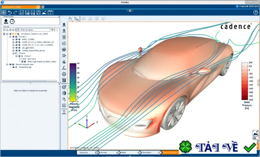The image size is (260, 157).
Task: Expand the wheels_assemblies_group node
Action: point(13,50)
